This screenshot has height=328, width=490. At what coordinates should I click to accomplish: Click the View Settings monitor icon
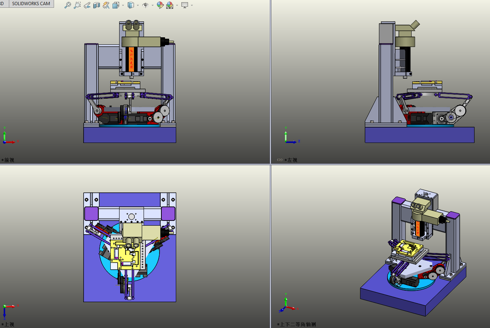click(x=185, y=5)
